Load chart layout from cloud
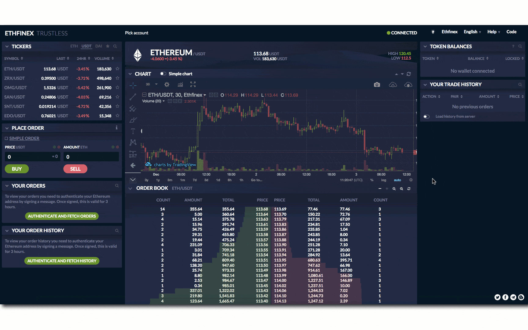The width and height of the screenshot is (528, 330). point(393,85)
